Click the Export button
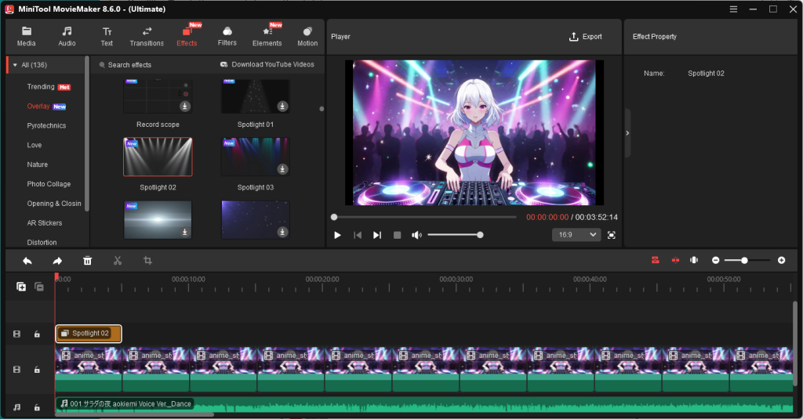Screen dimensions: 803x419 586,37
